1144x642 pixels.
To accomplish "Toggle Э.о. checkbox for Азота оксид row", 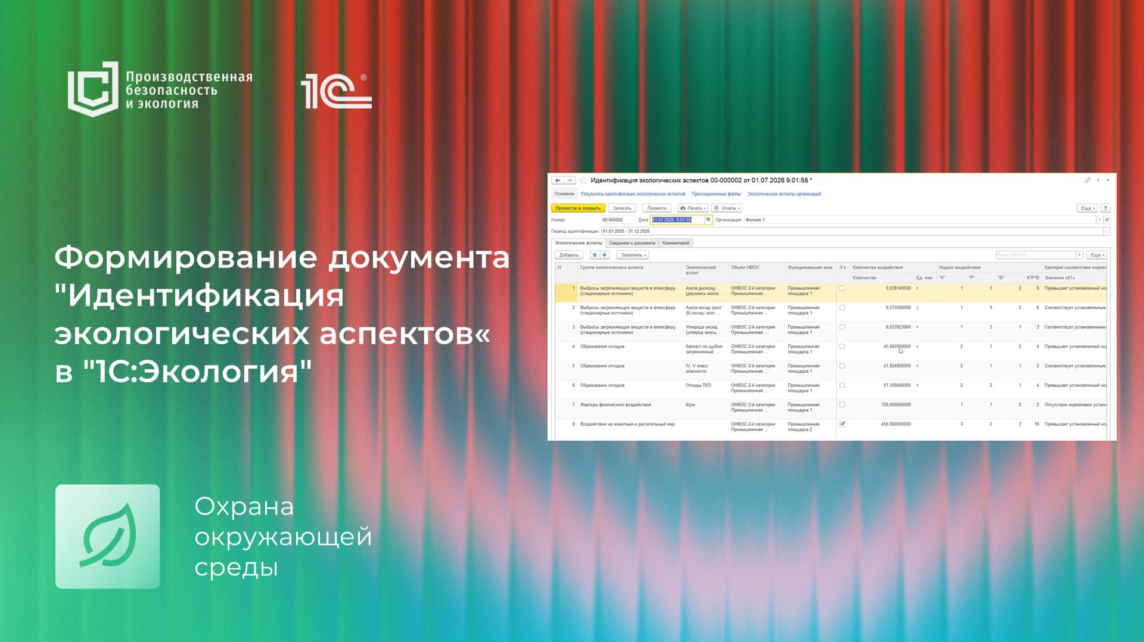I will pos(842,308).
